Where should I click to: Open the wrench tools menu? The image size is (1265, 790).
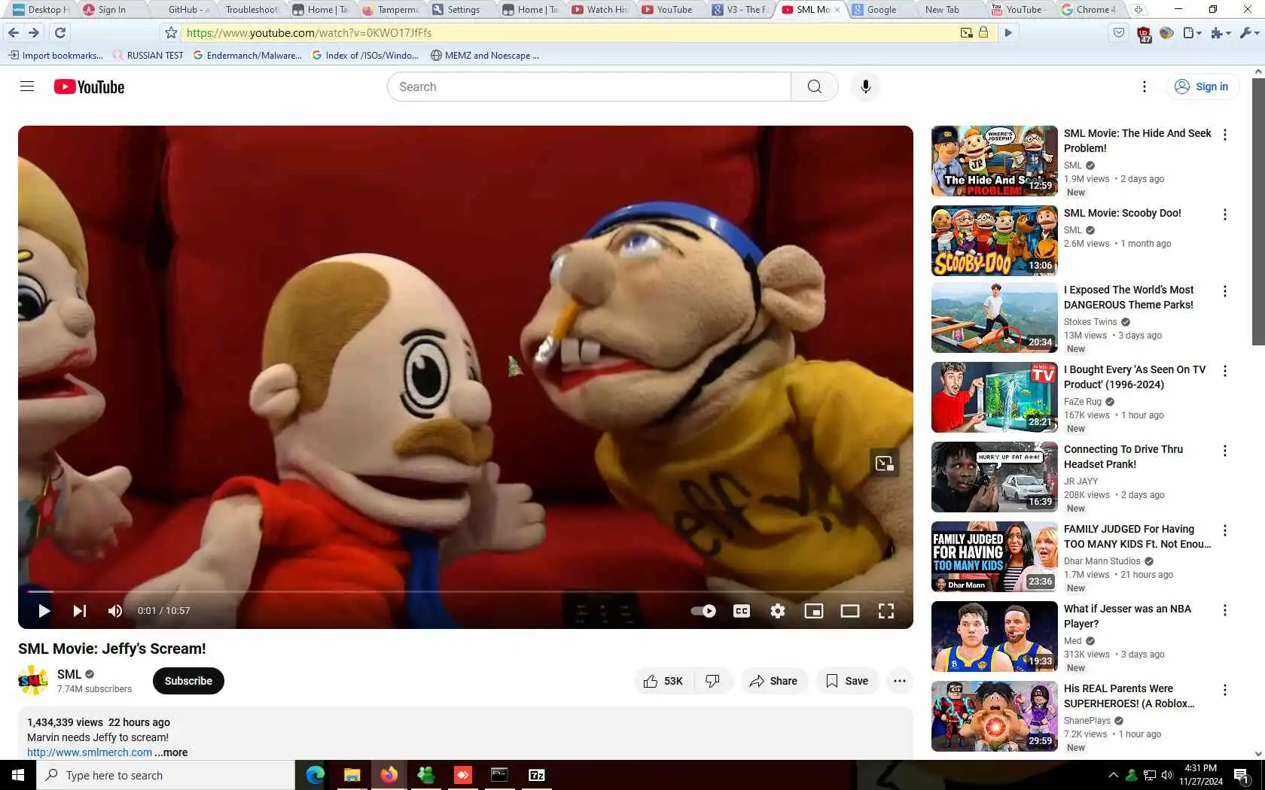[x=1249, y=32]
